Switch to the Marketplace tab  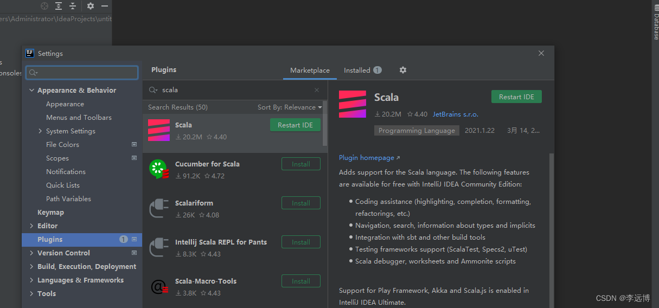click(x=310, y=70)
